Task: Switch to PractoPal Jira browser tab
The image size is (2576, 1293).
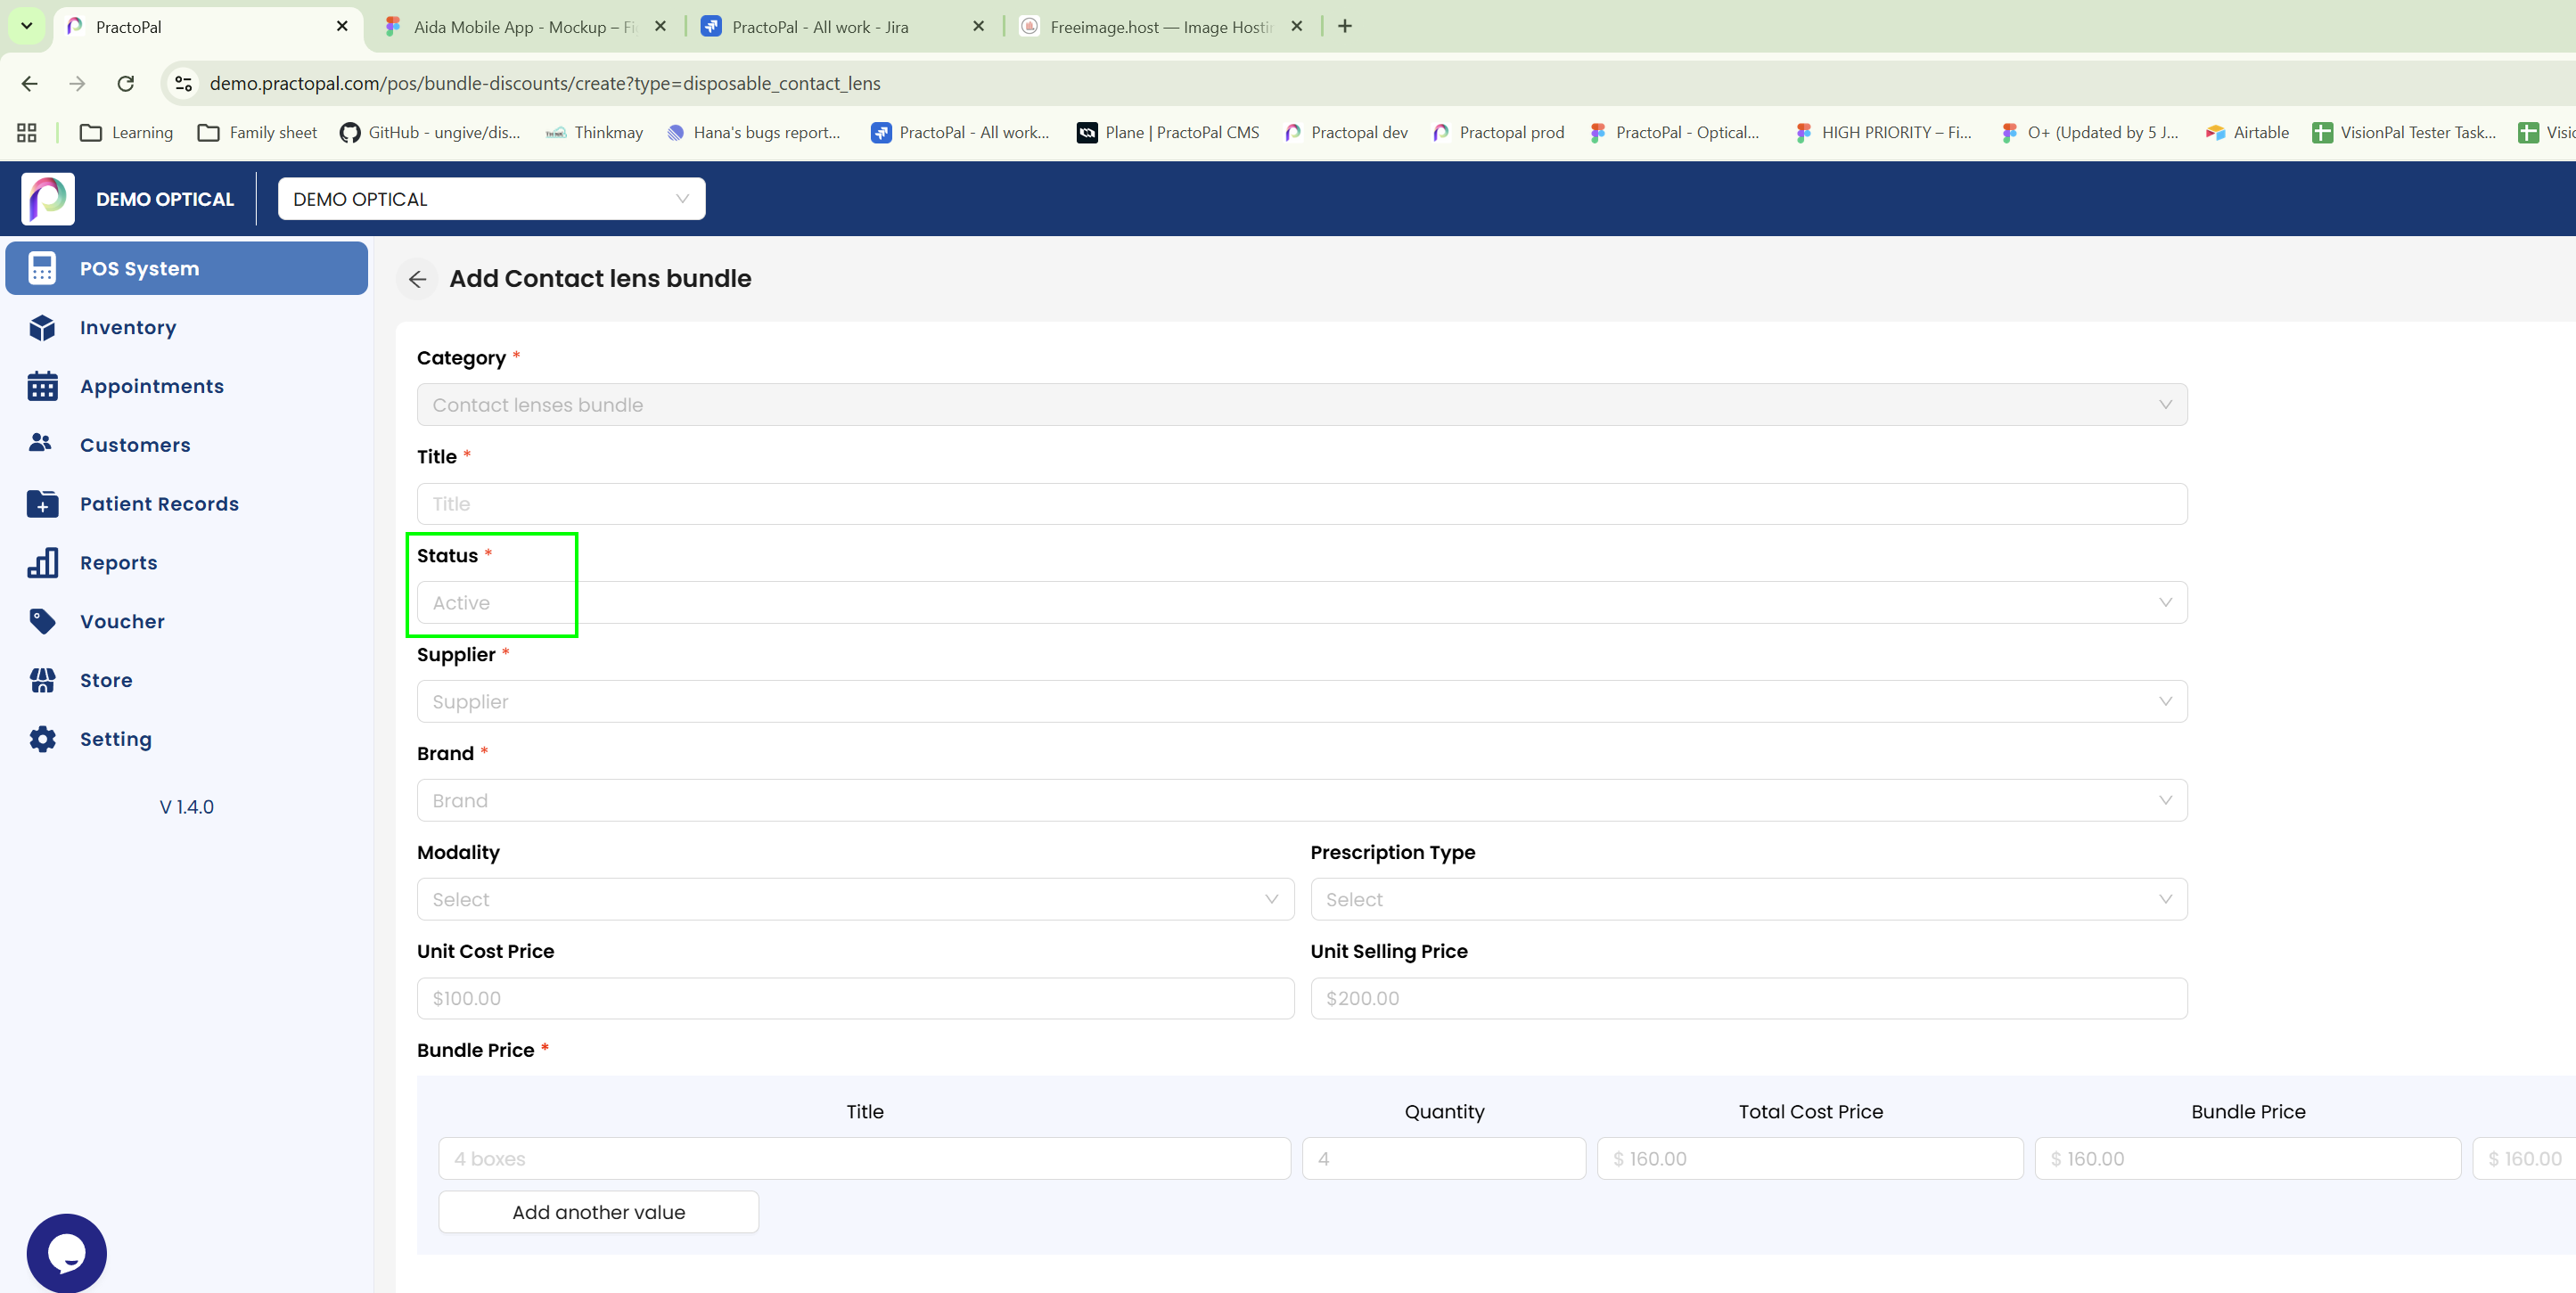Action: click(820, 27)
